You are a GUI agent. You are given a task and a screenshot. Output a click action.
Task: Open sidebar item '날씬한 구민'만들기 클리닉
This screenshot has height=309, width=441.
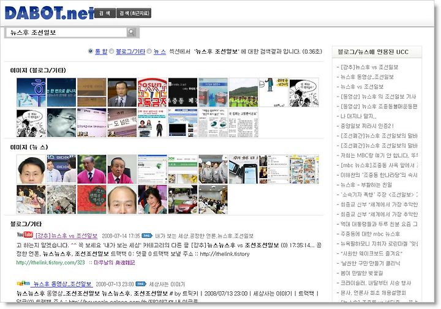pos(371,264)
